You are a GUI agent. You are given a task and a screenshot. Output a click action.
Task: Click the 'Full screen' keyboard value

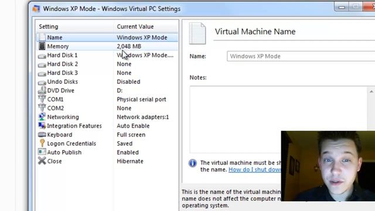click(x=131, y=135)
